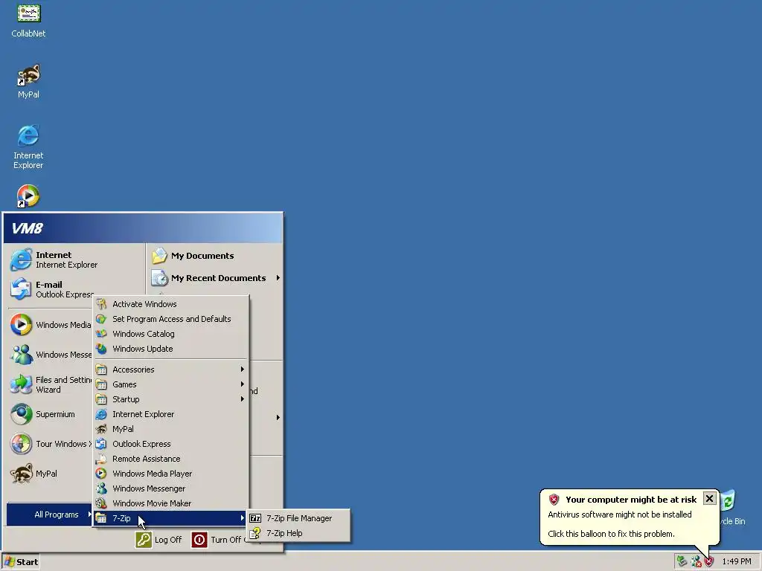Image resolution: width=762 pixels, height=571 pixels.
Task: Choose Outlook Express in All Programs list
Action: point(171,444)
